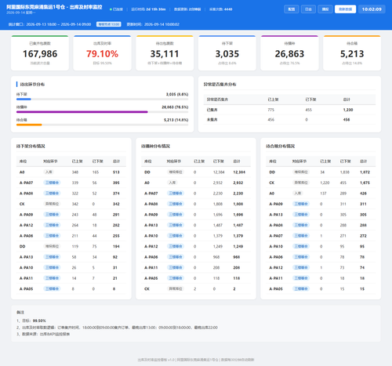
Task: Click total 395 in A-PA07 row
Action: click(116, 183)
